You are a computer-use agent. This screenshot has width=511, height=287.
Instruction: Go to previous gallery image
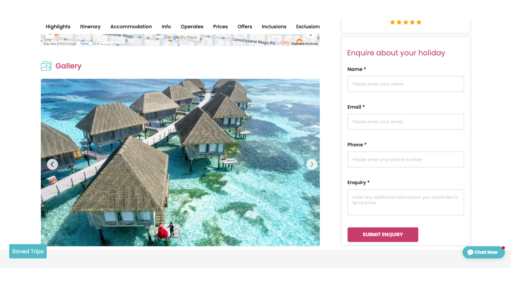coord(52,164)
